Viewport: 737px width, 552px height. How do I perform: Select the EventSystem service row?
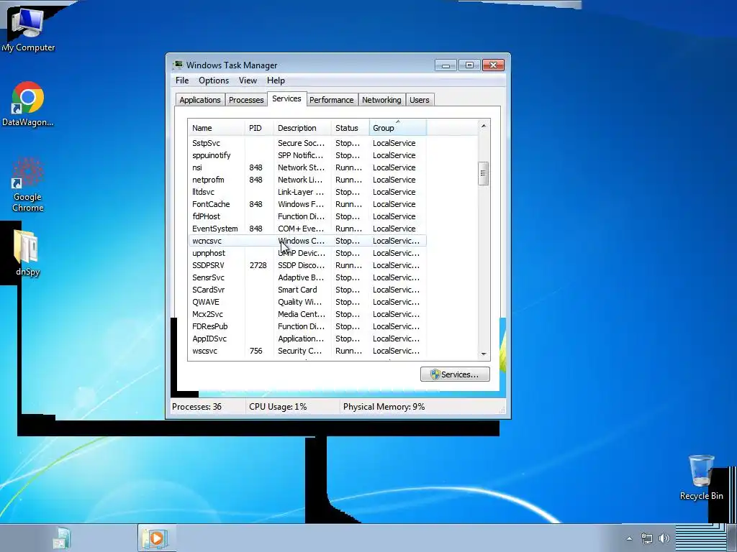[x=307, y=229]
